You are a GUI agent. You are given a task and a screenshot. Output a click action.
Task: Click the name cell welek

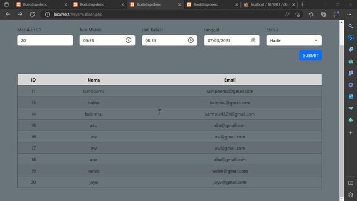coord(94,171)
